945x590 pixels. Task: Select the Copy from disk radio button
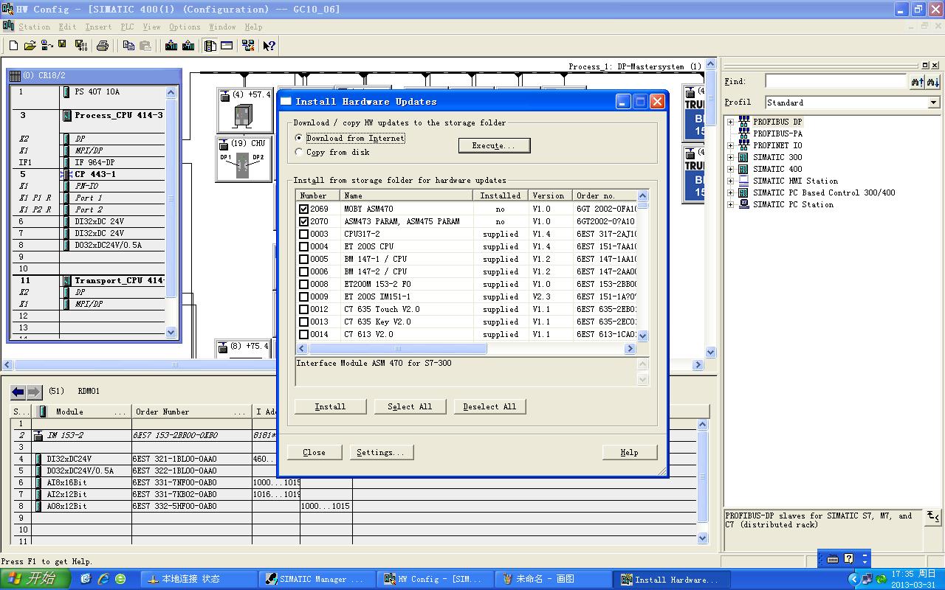click(299, 152)
